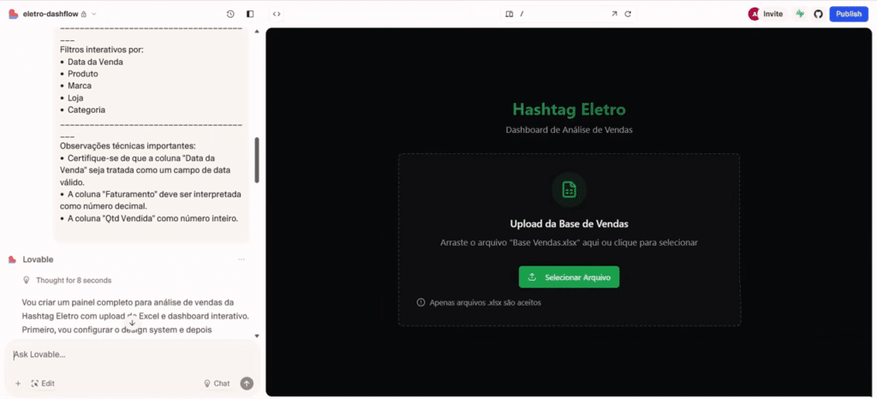877x399 pixels.
Task: Toggle Chat mode button
Action: point(217,384)
